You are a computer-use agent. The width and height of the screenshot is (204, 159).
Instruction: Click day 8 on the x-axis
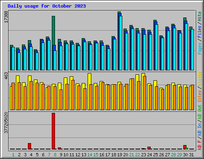pyautogui.click(x=55, y=155)
